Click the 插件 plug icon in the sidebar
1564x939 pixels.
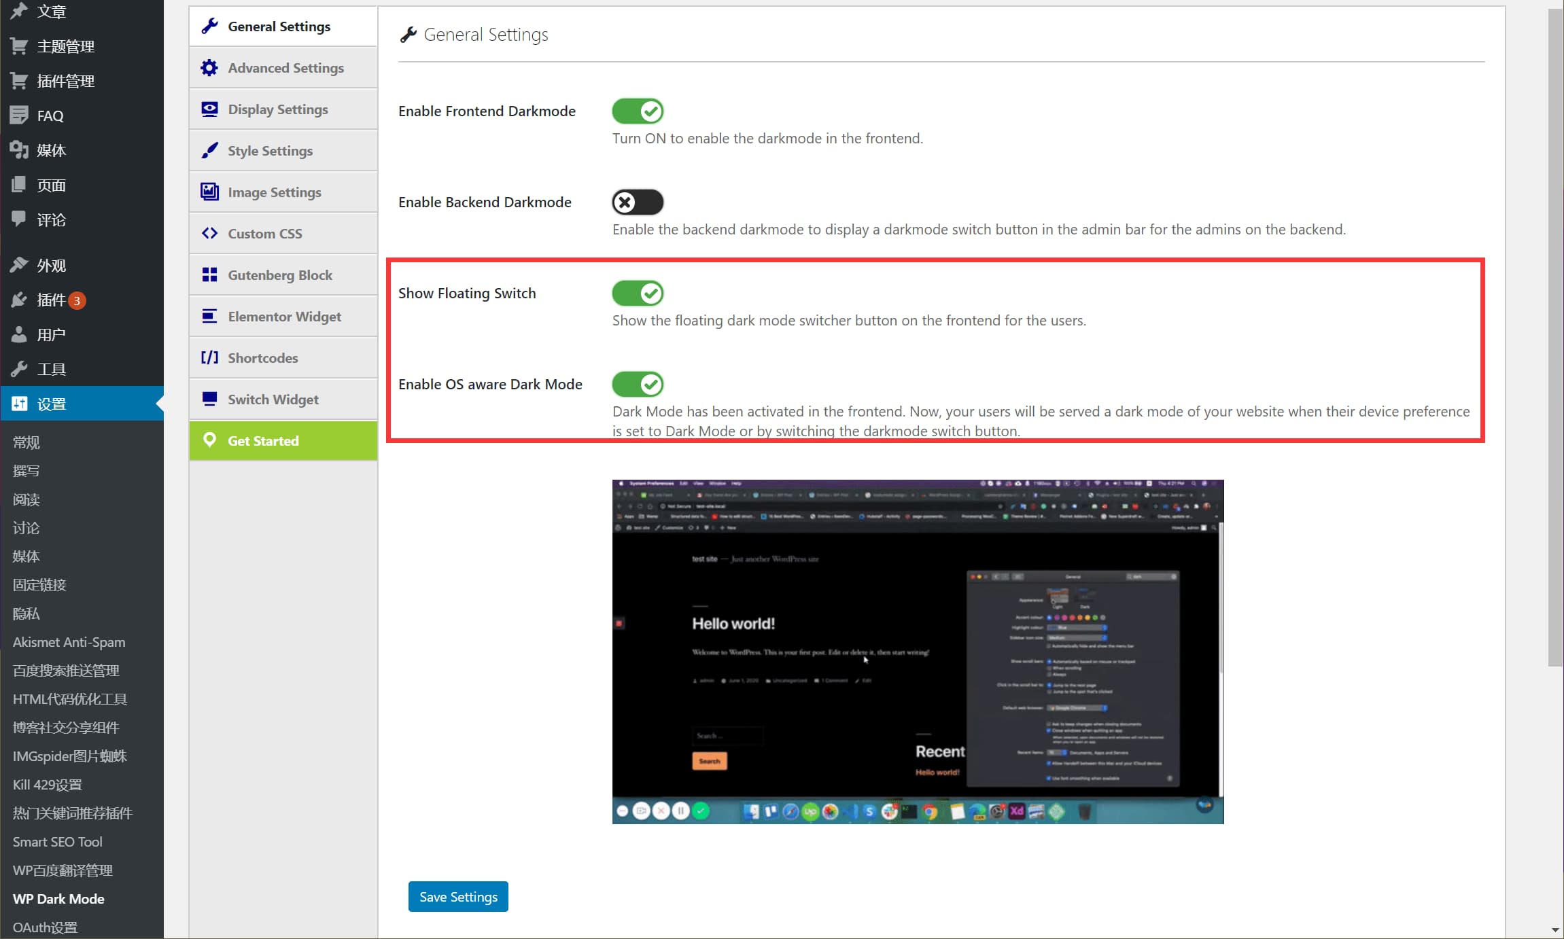(19, 300)
